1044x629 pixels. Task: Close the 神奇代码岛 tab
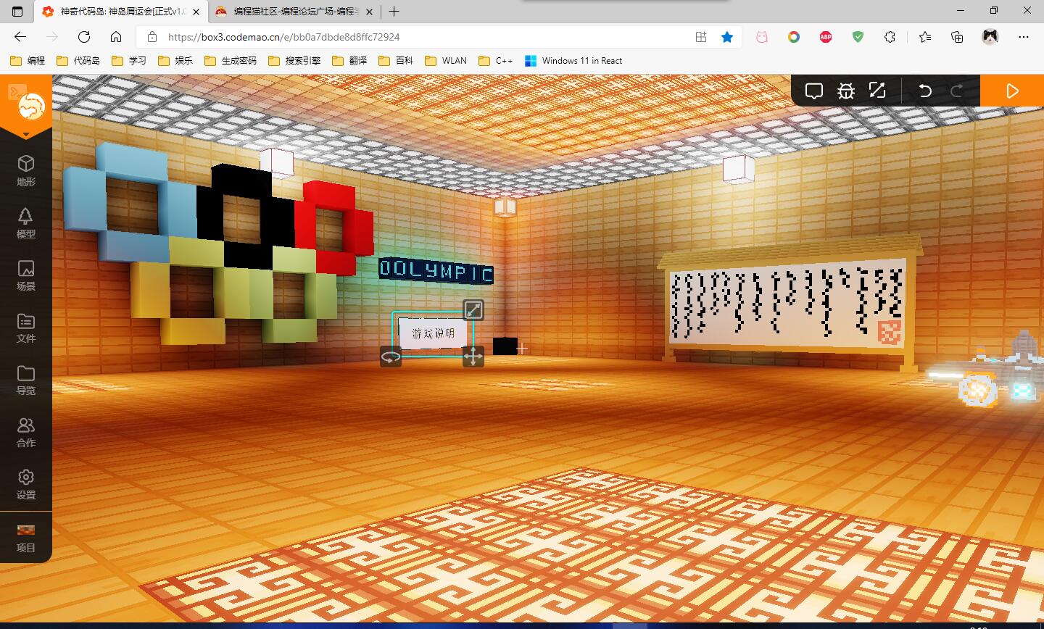coord(196,12)
